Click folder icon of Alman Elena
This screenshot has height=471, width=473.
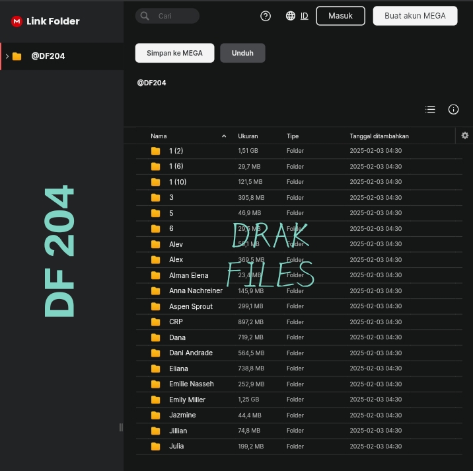(156, 275)
